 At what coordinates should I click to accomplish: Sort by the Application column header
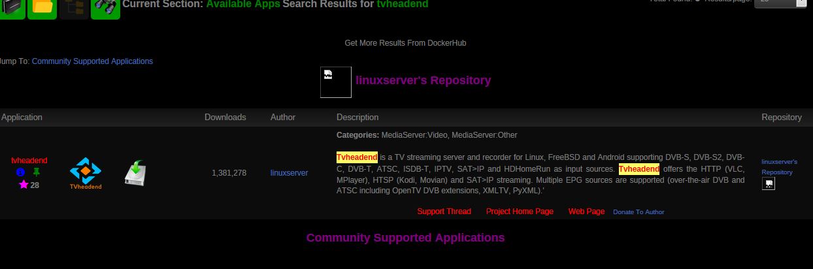tap(22, 118)
